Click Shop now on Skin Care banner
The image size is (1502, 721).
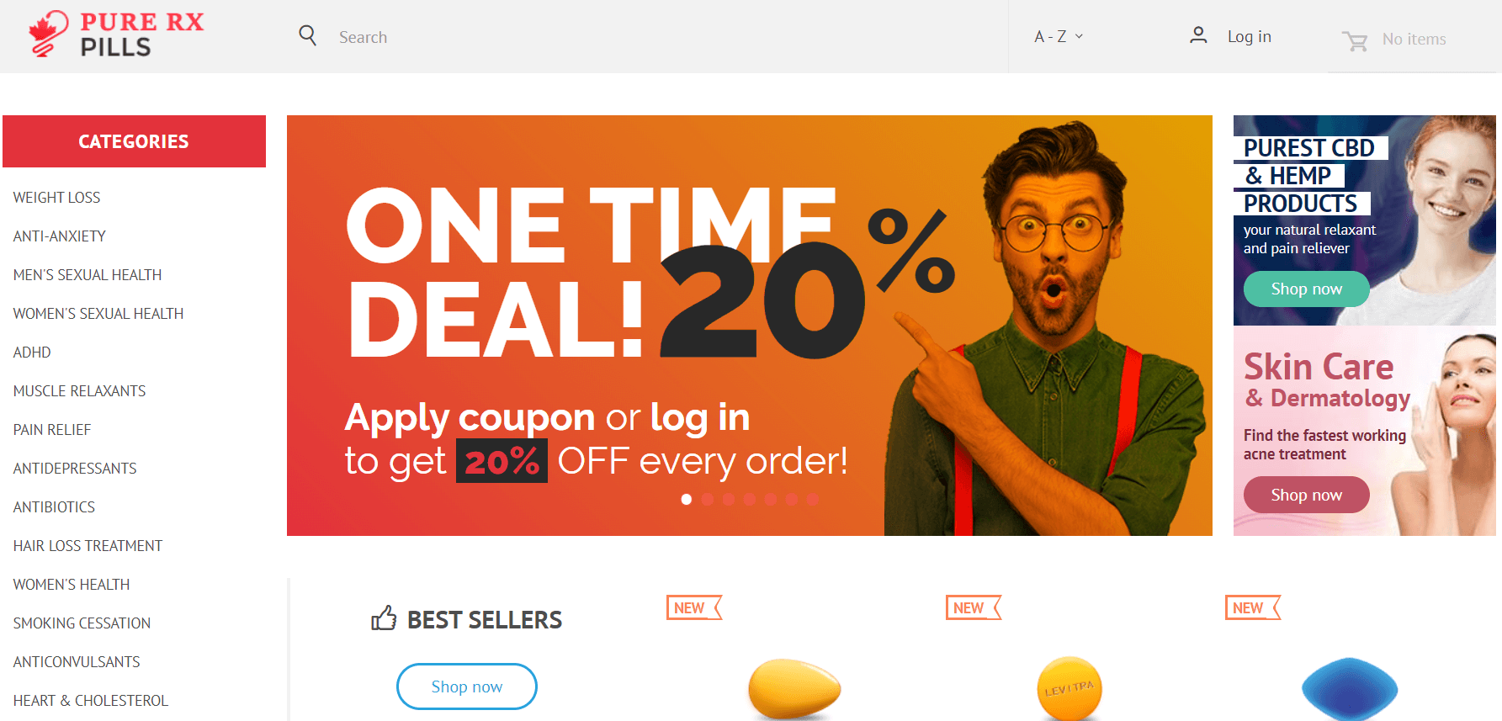(1306, 495)
